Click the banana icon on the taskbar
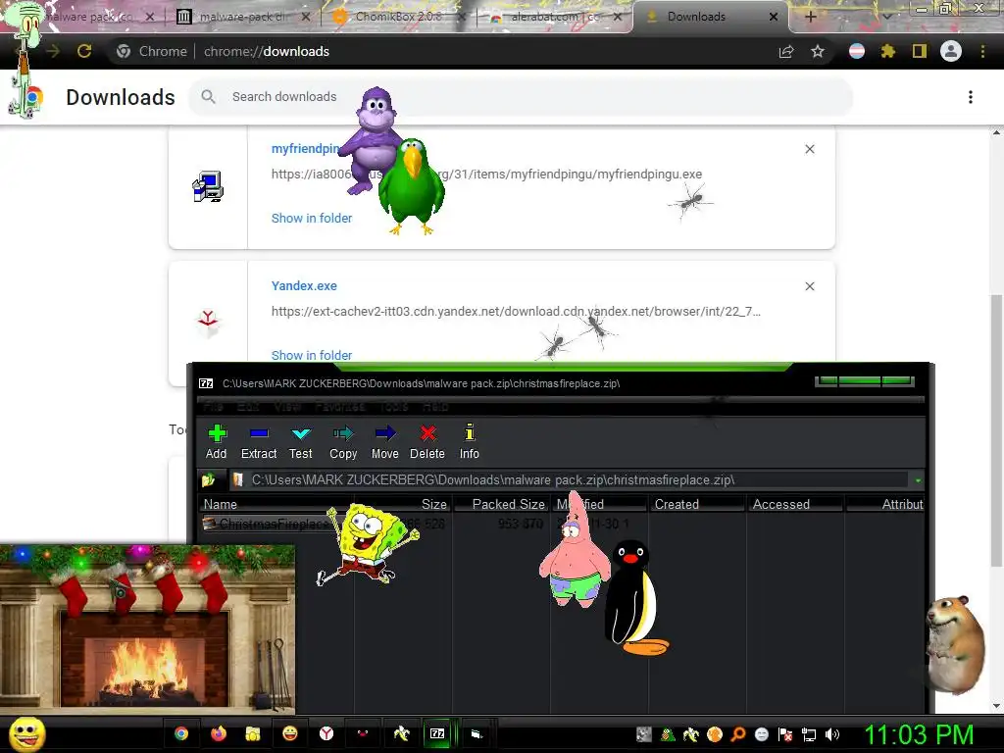This screenshot has height=753, width=1004. [x=401, y=733]
